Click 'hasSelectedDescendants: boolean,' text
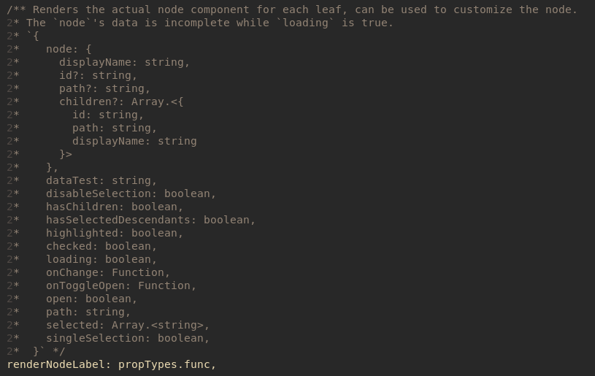The width and height of the screenshot is (595, 376). (150, 220)
